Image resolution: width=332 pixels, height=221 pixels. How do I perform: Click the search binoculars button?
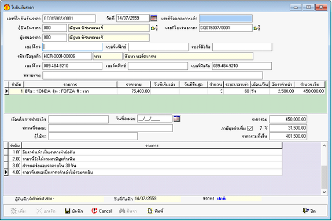tap(128, 211)
